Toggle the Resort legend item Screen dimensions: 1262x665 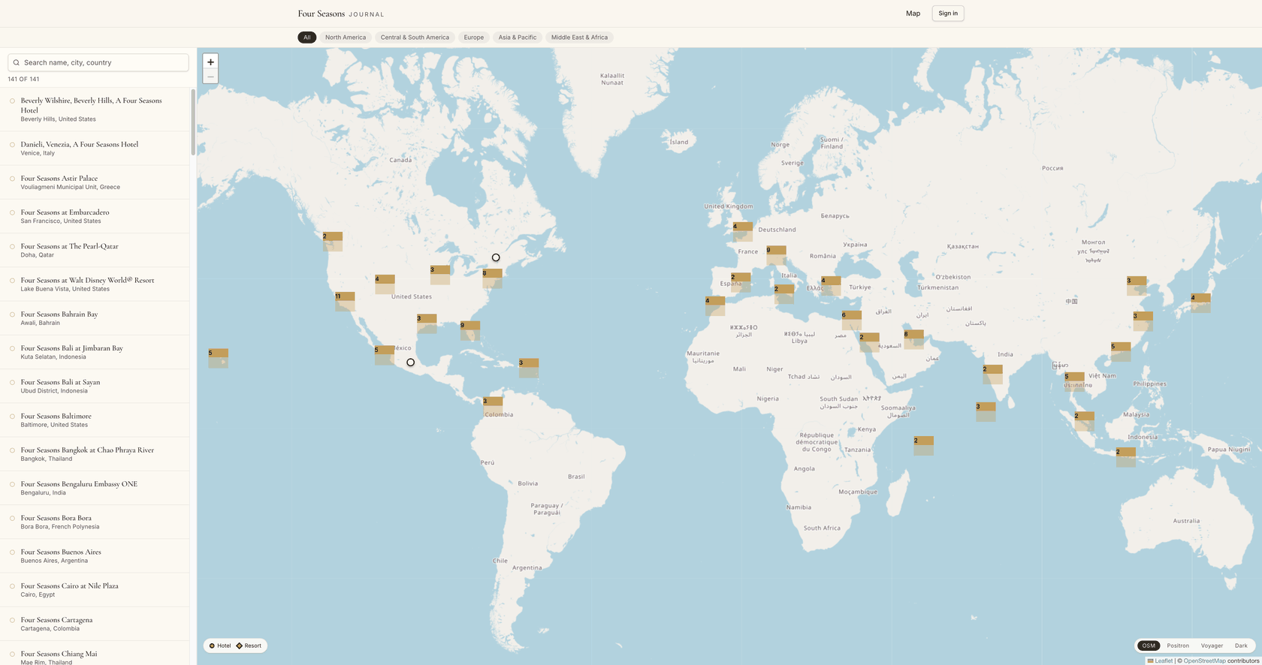coord(249,645)
